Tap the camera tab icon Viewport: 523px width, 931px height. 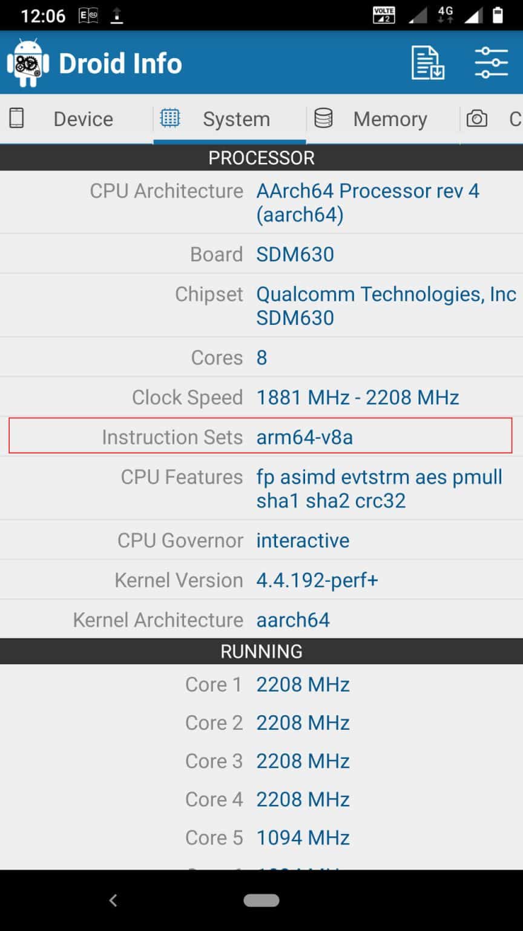pyautogui.click(x=476, y=119)
